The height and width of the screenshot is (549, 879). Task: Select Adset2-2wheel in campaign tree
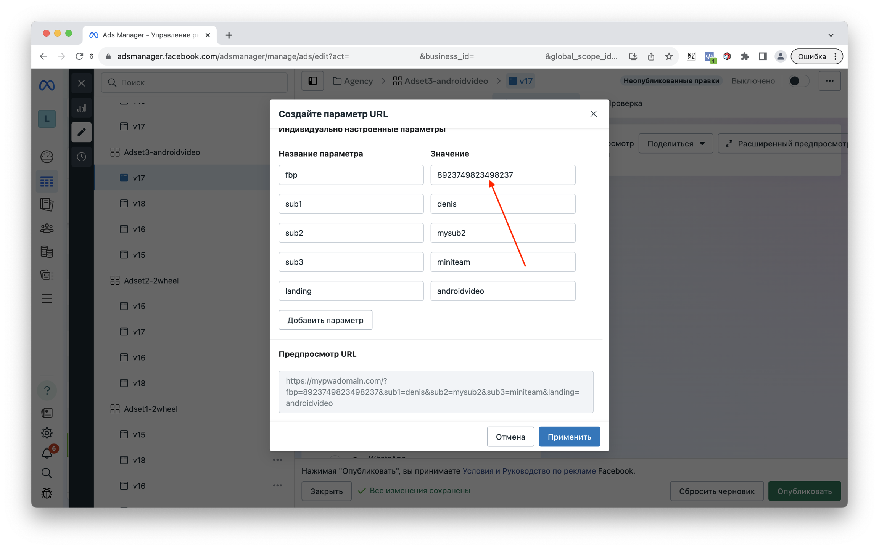point(151,281)
